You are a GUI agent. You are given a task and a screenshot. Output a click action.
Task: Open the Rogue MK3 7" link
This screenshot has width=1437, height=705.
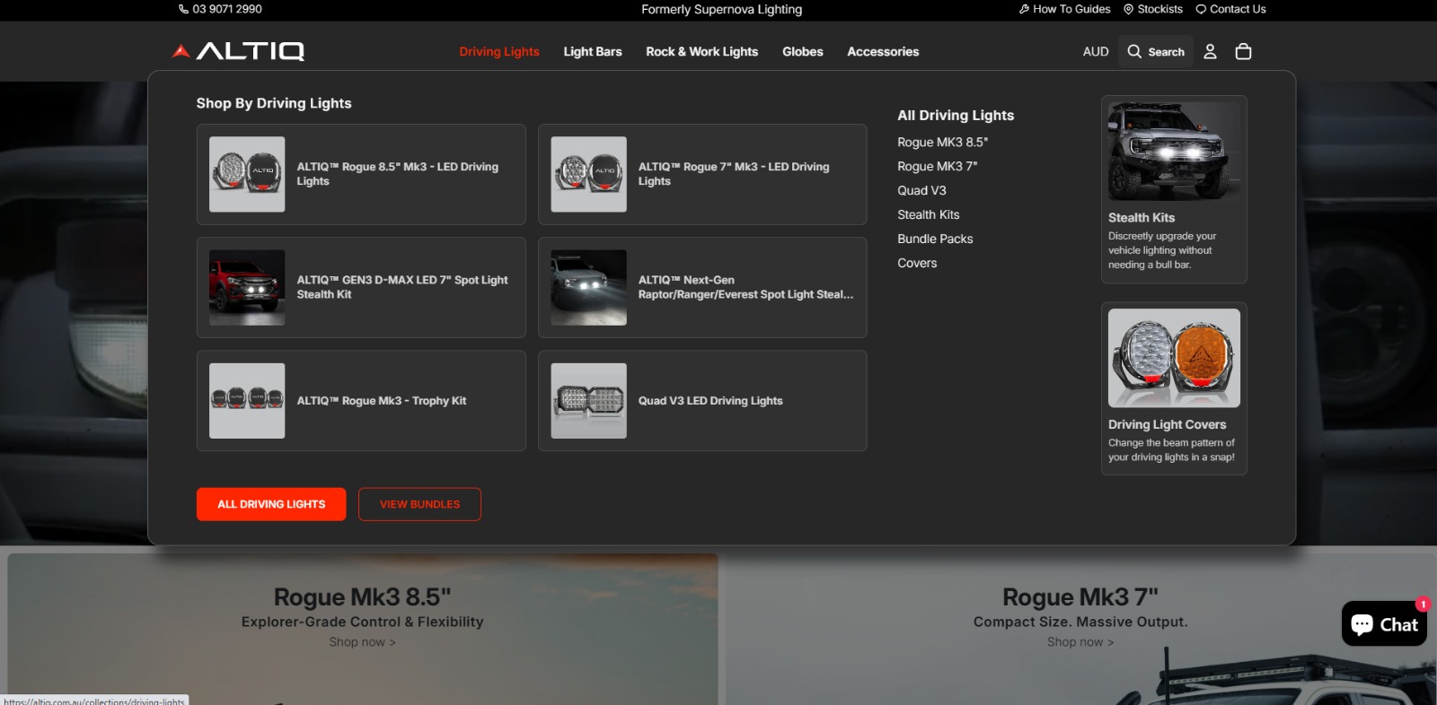(x=937, y=166)
